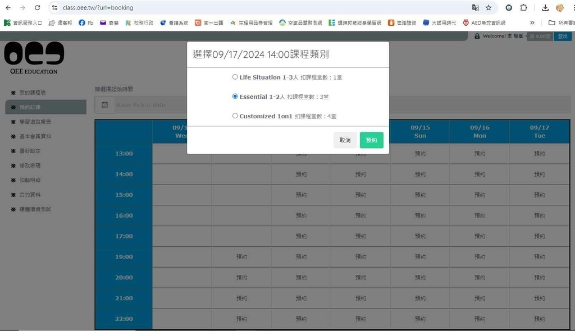The height and width of the screenshot is (331, 575).
Task: Click the class.oee.tw address bar URL
Action: (98, 8)
